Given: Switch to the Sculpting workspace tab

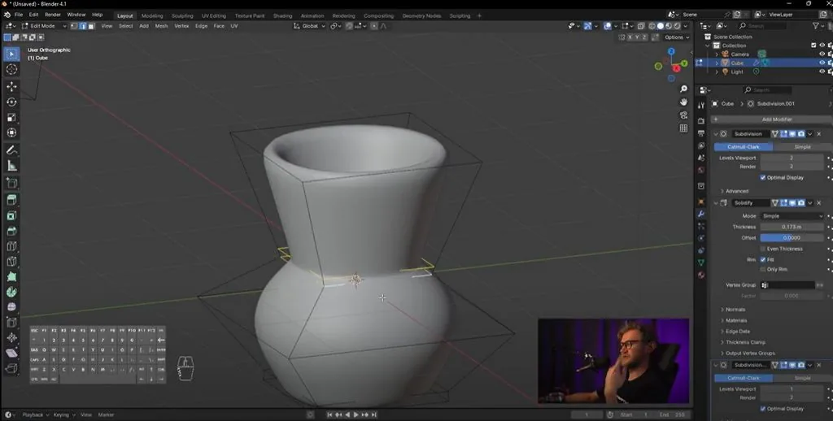Looking at the screenshot, I should 182,16.
